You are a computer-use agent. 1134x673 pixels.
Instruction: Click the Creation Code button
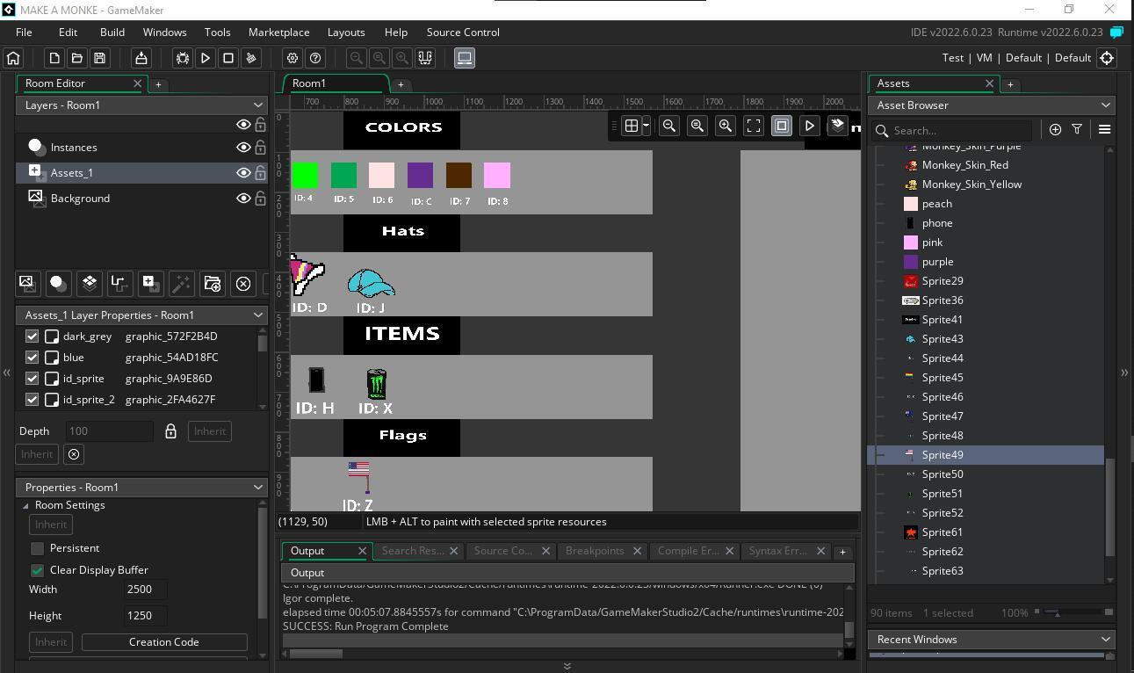point(163,642)
